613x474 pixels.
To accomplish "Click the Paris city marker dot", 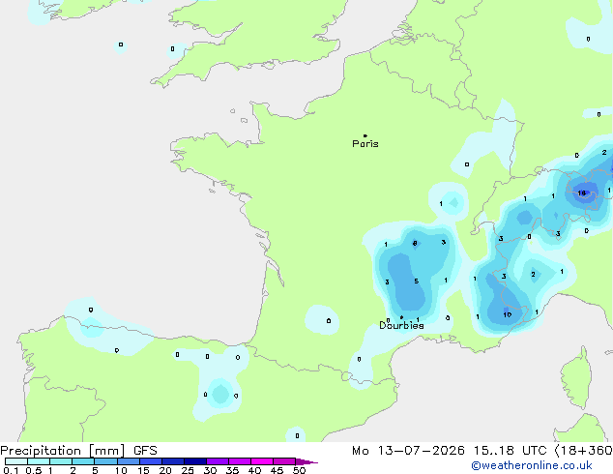I will point(365,135).
